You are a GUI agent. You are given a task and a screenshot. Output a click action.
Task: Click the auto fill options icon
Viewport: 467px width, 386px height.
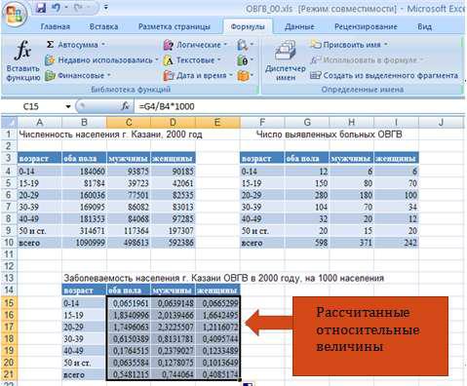(x=248, y=384)
